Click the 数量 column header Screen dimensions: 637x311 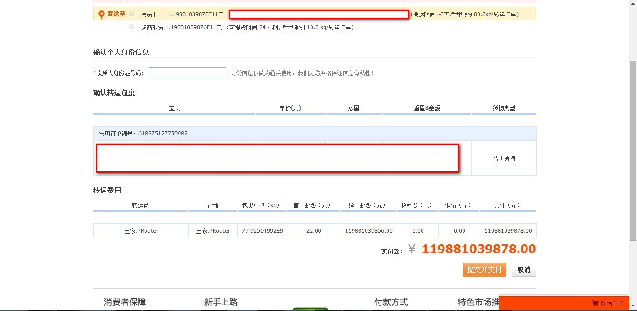353,108
